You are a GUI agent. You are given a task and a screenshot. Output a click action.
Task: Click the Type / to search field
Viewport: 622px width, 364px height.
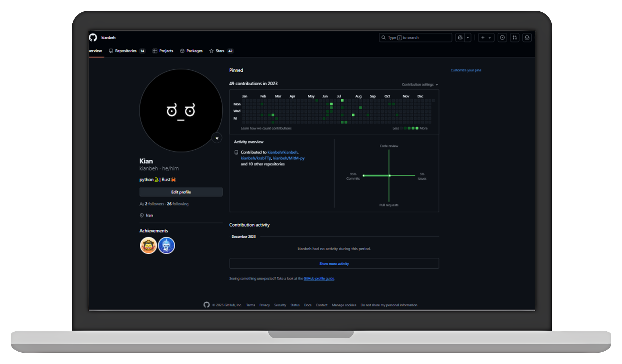415,37
